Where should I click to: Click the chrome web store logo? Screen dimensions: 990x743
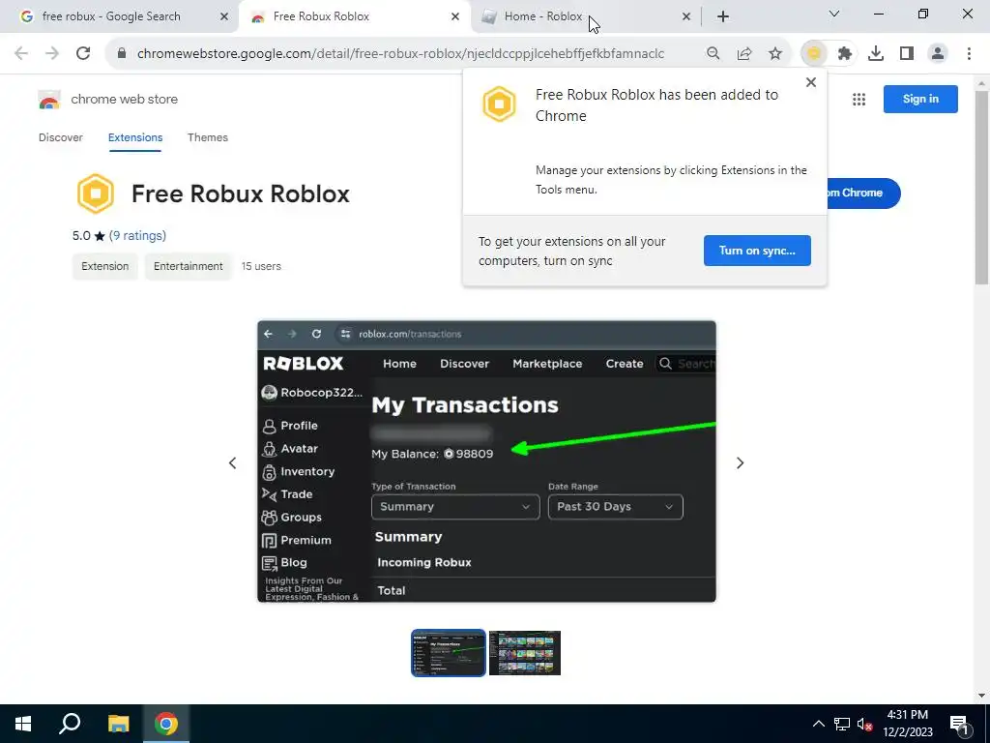pos(49,100)
